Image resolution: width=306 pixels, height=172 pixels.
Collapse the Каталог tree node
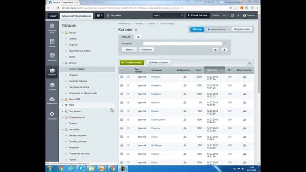coord(63,63)
